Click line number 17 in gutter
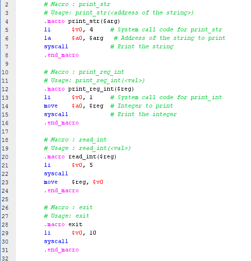Image resolution: width=251 pixels, height=261 pixels. pos(5,131)
